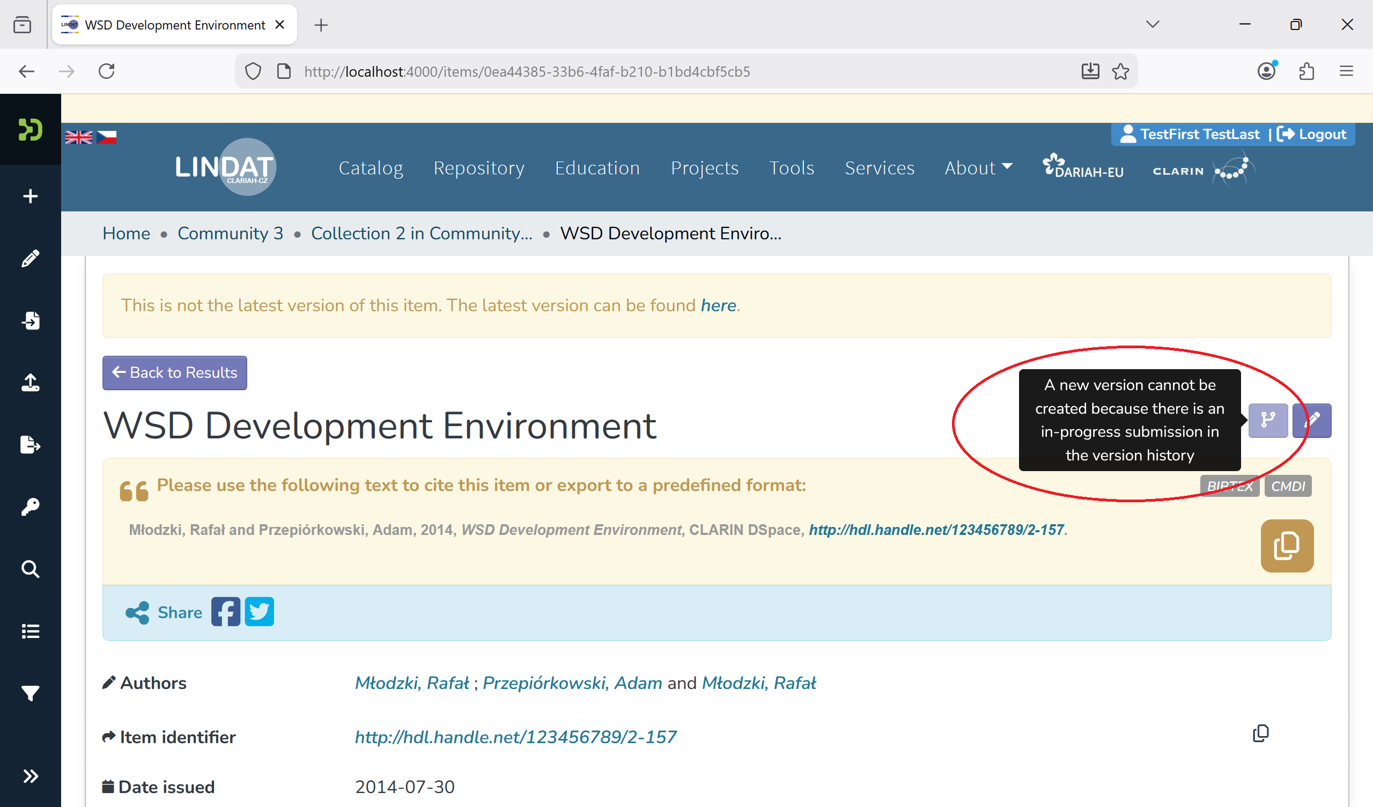The width and height of the screenshot is (1373, 807).
Task: Log out using the Logout link
Action: point(1311,134)
